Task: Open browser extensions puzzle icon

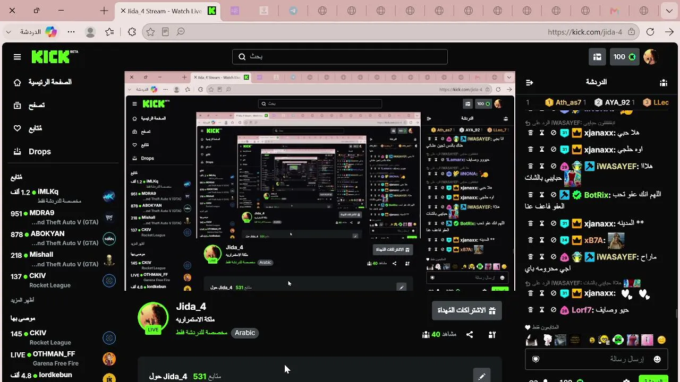Action: click(132, 32)
